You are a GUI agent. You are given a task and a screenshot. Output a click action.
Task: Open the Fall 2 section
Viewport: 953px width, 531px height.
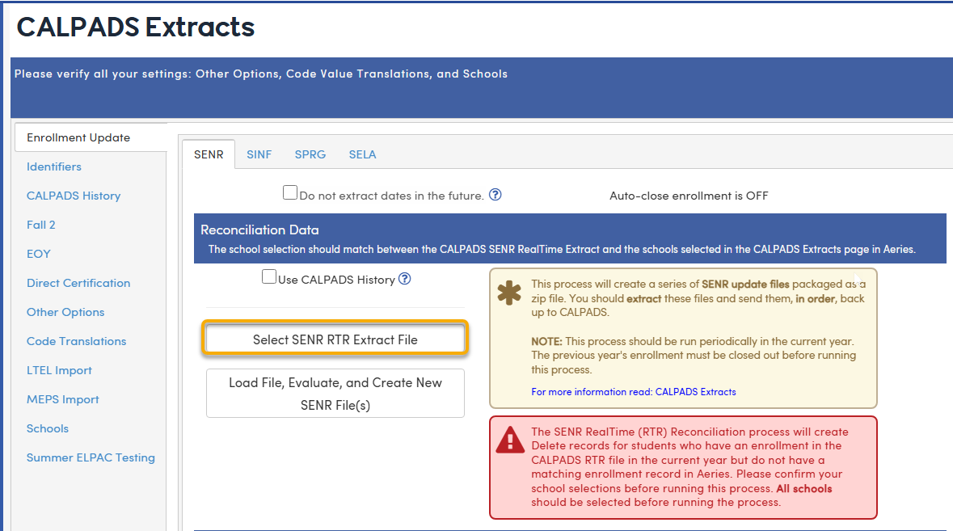click(40, 225)
